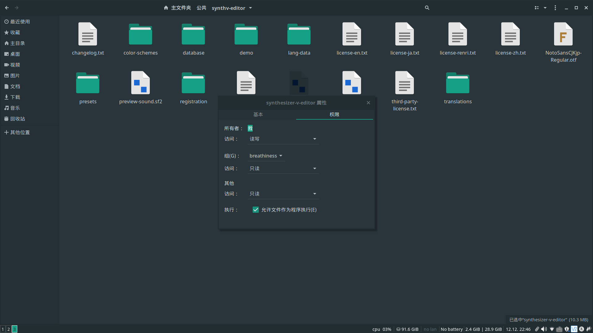This screenshot has height=333, width=593.
Task: Switch to the 基本 tab
Action: coord(258,114)
